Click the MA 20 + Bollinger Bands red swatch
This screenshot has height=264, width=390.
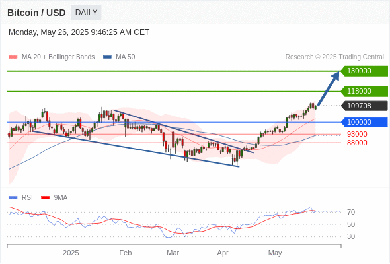click(x=13, y=57)
